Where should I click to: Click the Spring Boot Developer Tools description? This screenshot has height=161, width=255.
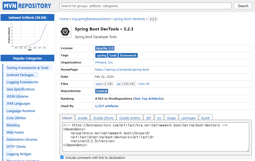(x=96, y=37)
